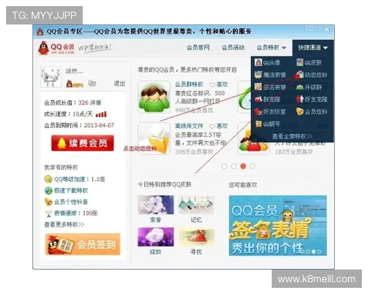Click 会员炫铃 bell icon in dropdown
Screen dimensions: 368x294
point(300,111)
